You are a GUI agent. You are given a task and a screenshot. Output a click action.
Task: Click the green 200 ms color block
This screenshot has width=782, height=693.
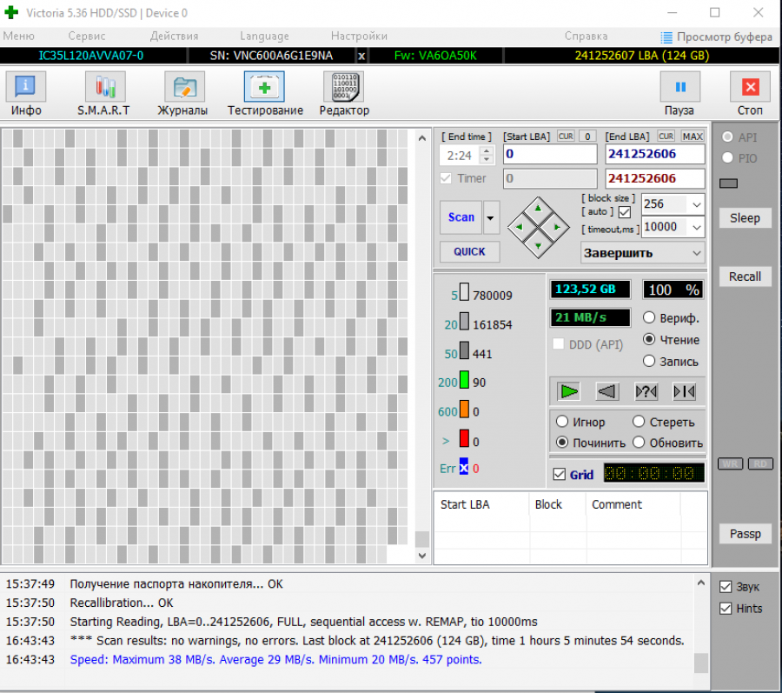465,381
